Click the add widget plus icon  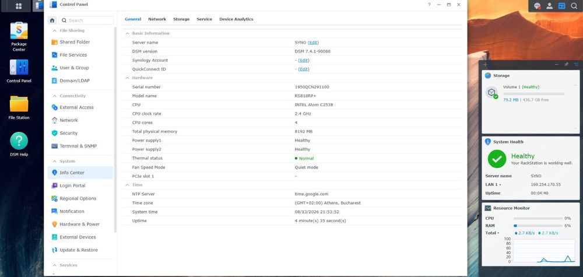click(x=485, y=64)
